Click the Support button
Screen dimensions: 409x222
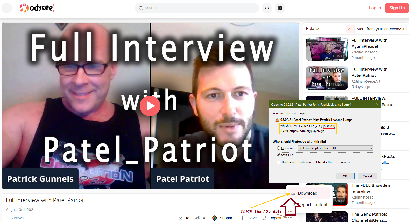point(223,218)
